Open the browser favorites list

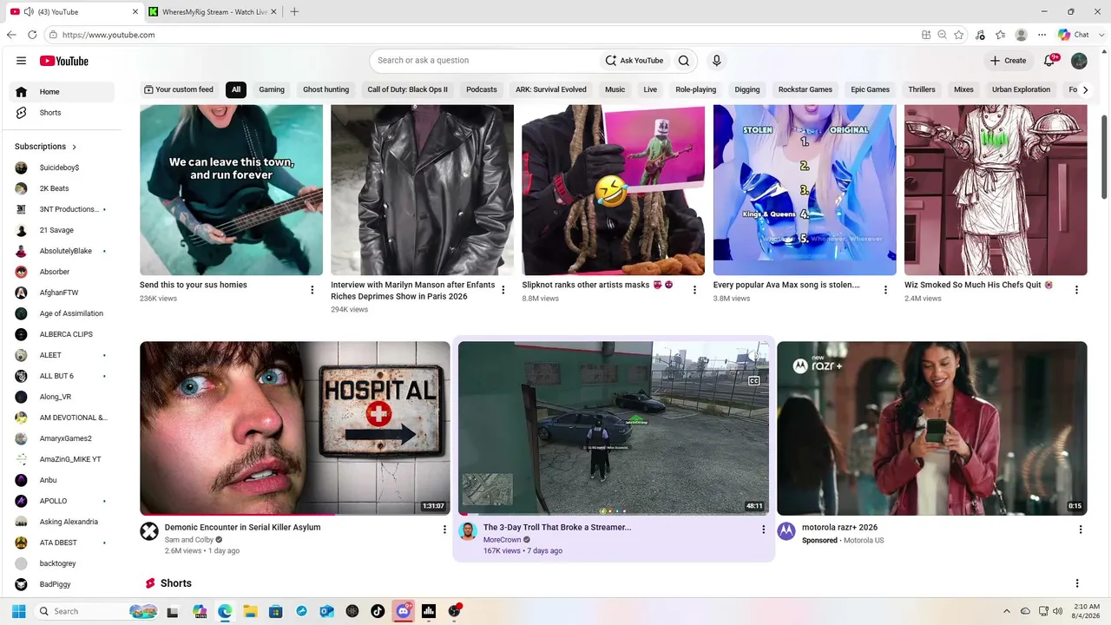pyautogui.click(x=1001, y=35)
